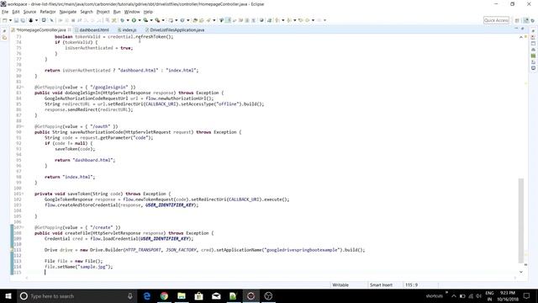Viewport: 538px width, 303px height.
Task: Open the Debug configurations dropdown arrow
Action: 128,20
